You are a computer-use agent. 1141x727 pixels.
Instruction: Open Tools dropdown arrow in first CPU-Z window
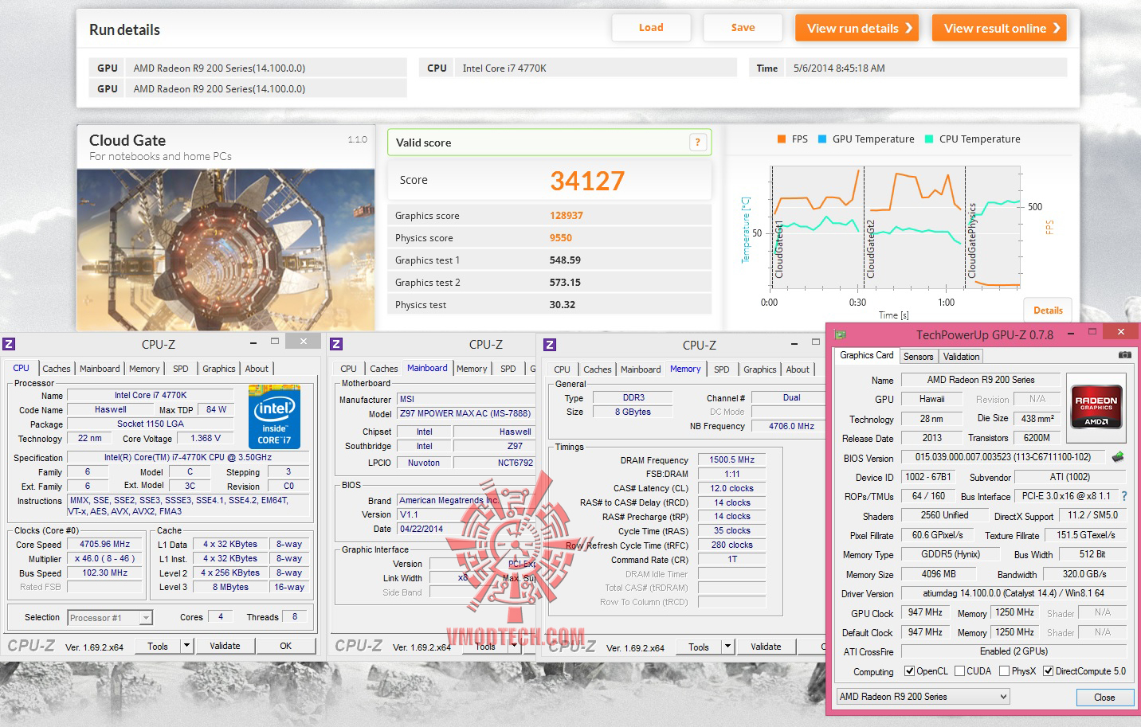[x=186, y=646]
